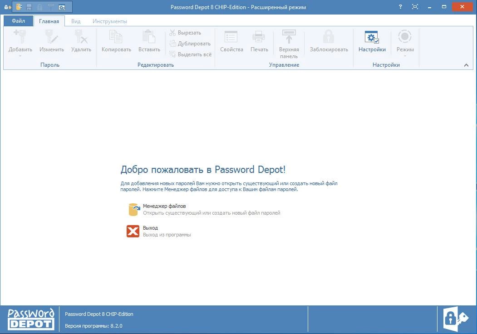Click the app lock-and-key icon in title bar
Screen dimensions: 477x334
coord(8,7)
